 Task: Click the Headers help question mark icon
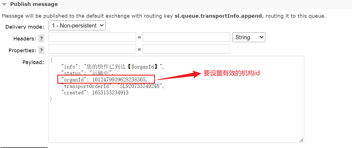[41, 39]
